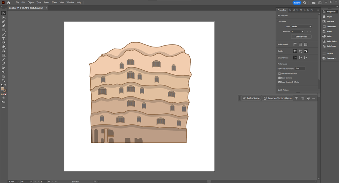Click the Keyboard Increment field

coord(300,69)
